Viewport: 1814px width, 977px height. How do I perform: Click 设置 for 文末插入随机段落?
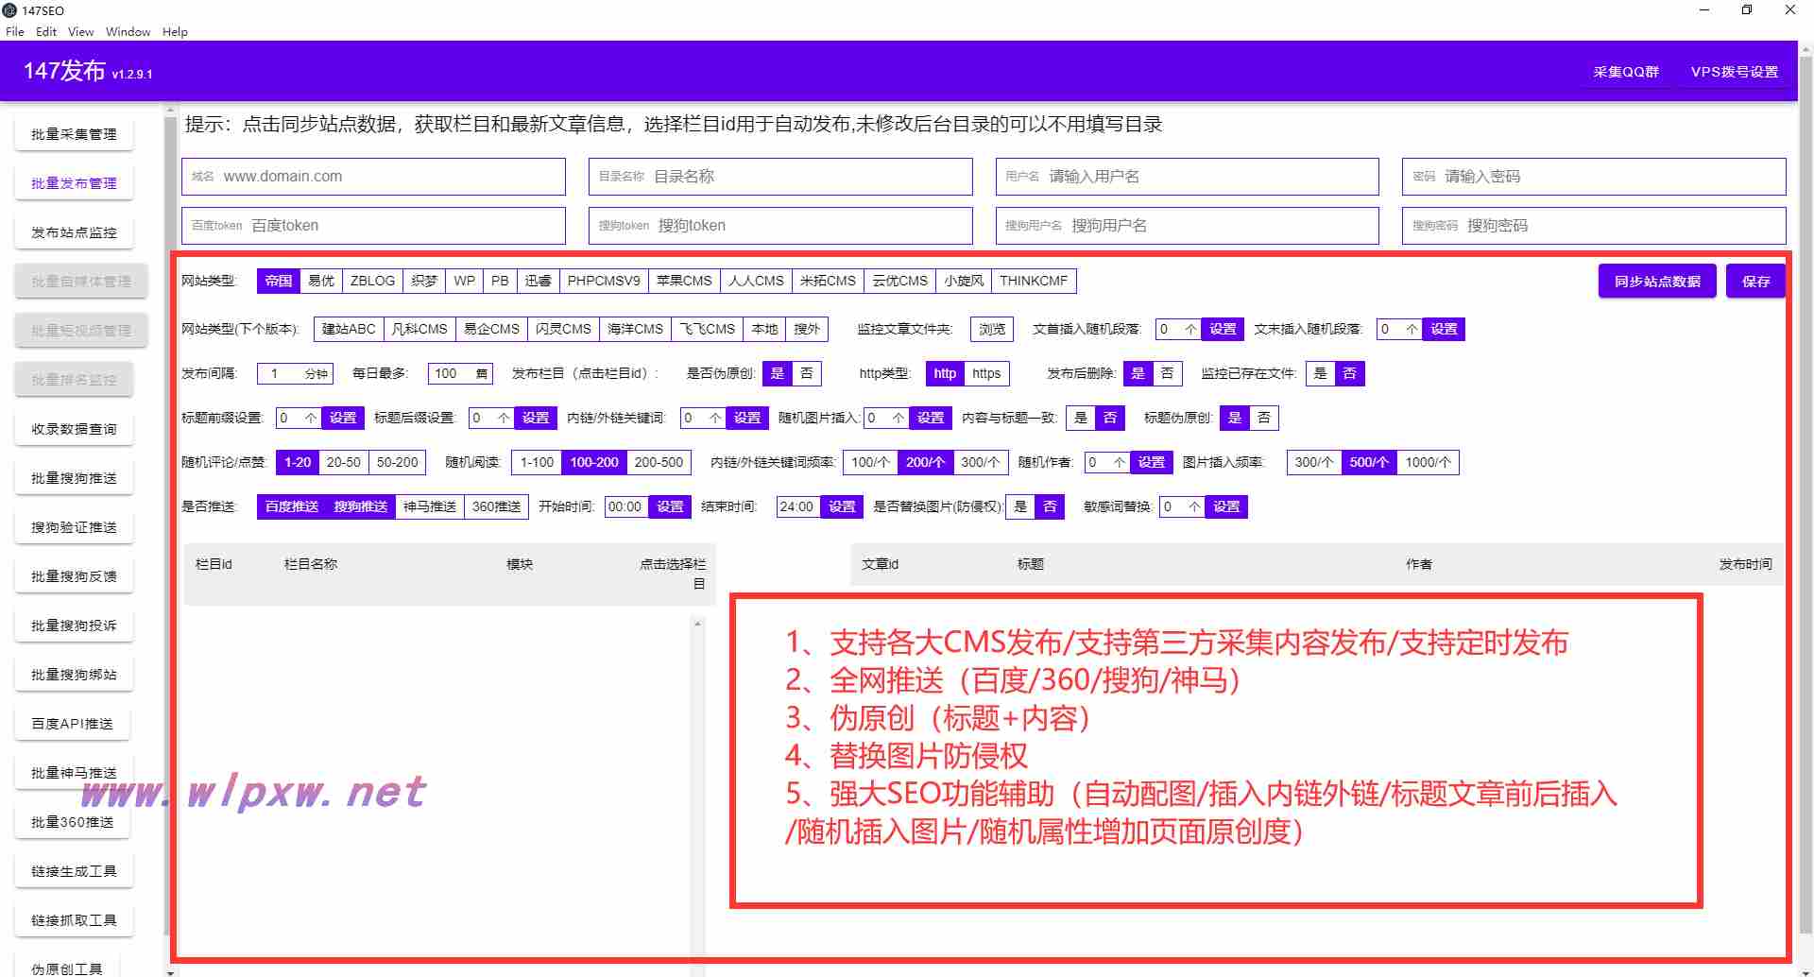pos(1444,329)
